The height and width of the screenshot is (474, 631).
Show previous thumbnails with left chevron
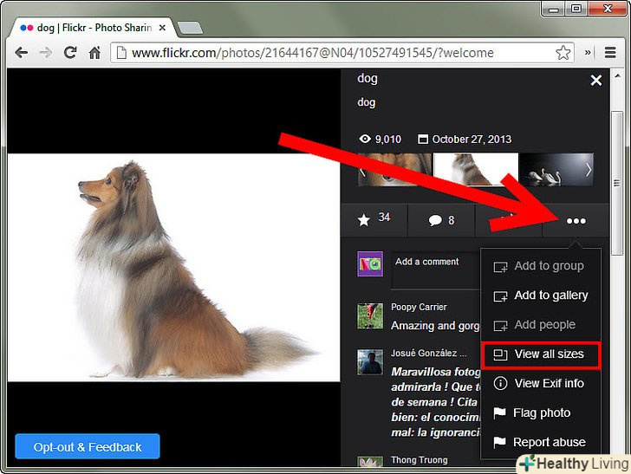(x=363, y=170)
